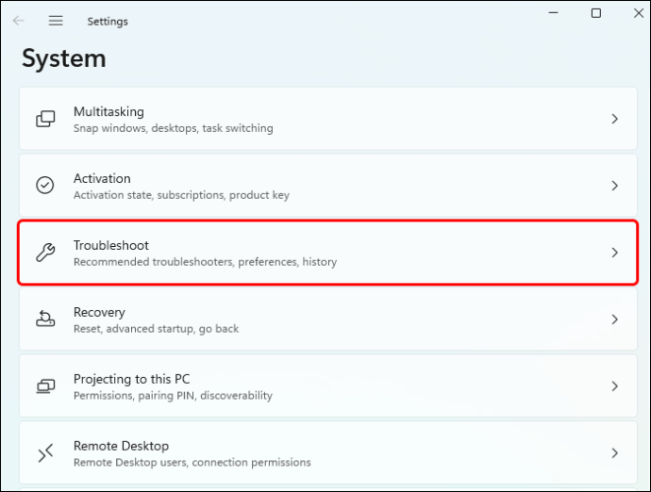Viewport: 651px width, 492px height.
Task: Click the Activation checkmark icon
Action: point(45,186)
